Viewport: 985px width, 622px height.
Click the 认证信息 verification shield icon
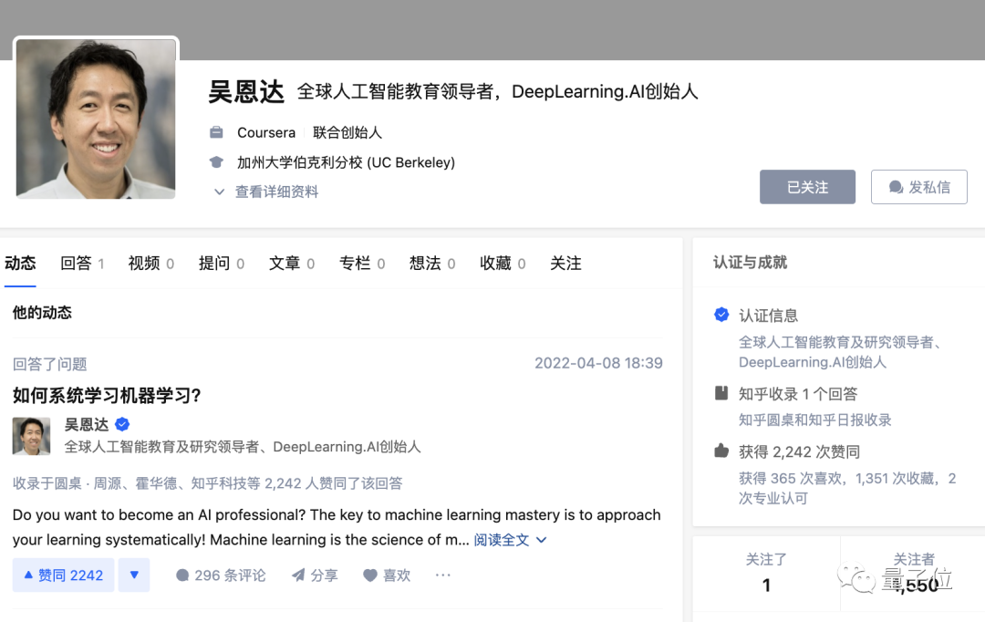(721, 315)
